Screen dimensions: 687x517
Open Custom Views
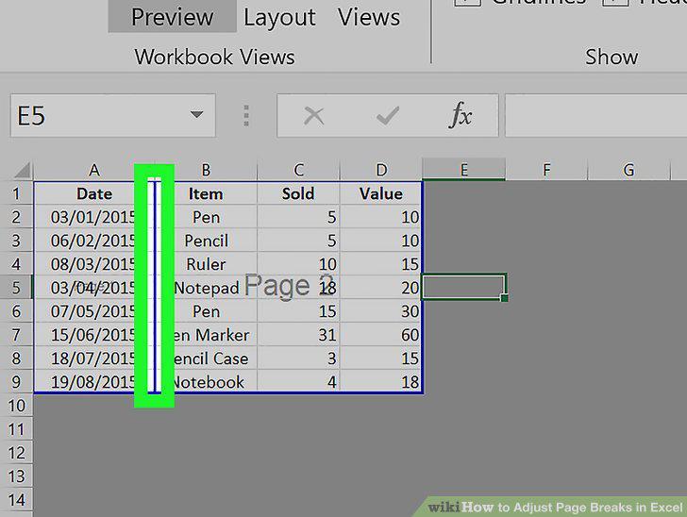pos(368,17)
